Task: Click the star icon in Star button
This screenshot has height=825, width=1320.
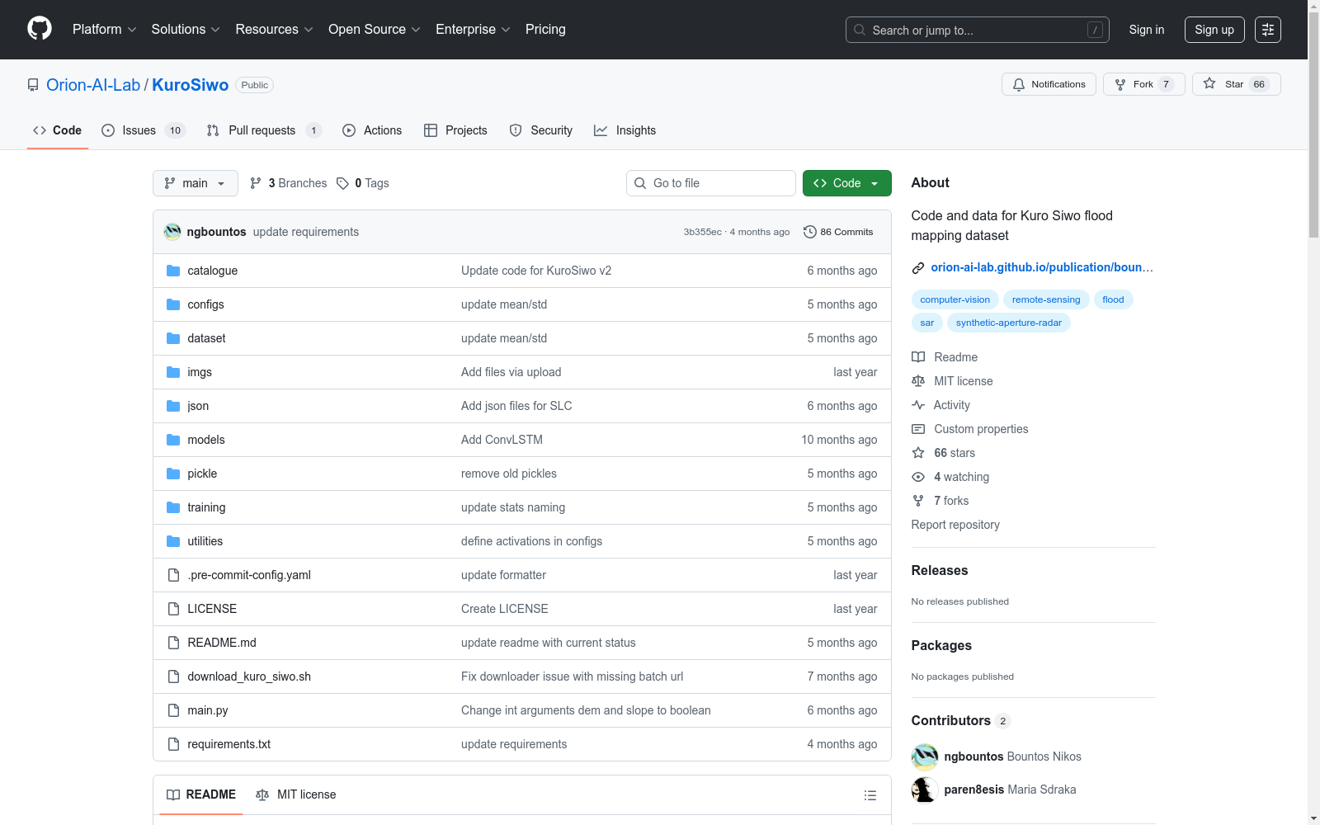Action: [x=1209, y=83]
